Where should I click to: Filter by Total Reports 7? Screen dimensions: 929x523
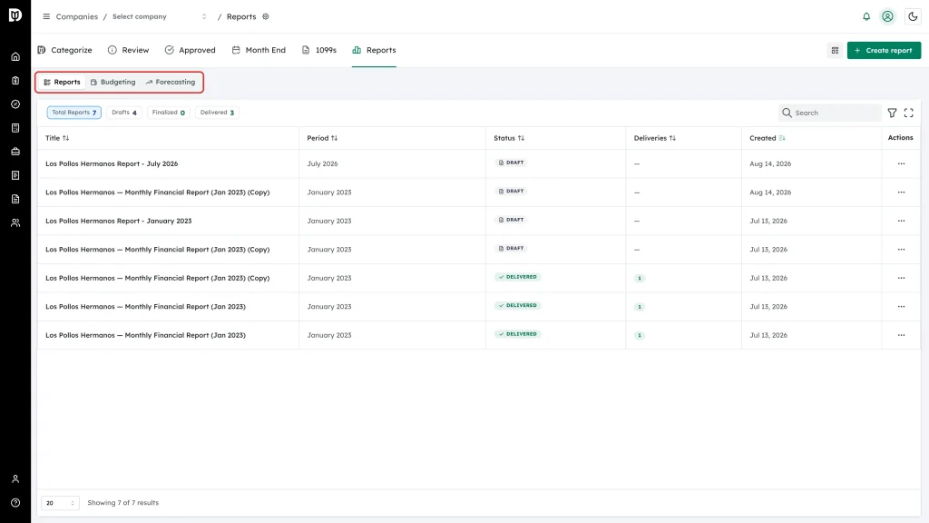click(x=74, y=113)
